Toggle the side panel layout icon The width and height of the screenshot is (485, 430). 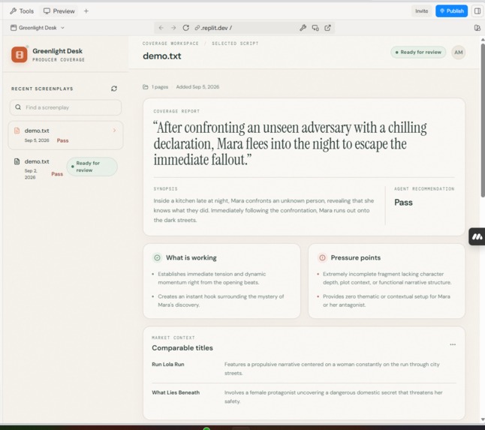477,11
